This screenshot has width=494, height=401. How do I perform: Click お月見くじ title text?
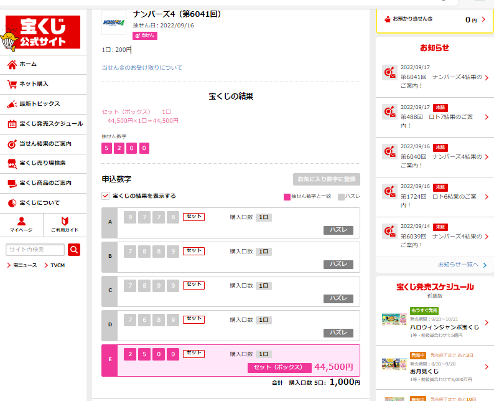click(424, 372)
